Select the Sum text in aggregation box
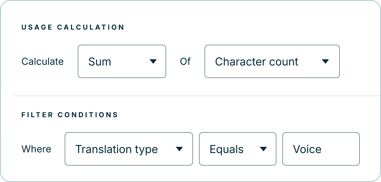Viewport: 381px width, 182px height. [100, 62]
